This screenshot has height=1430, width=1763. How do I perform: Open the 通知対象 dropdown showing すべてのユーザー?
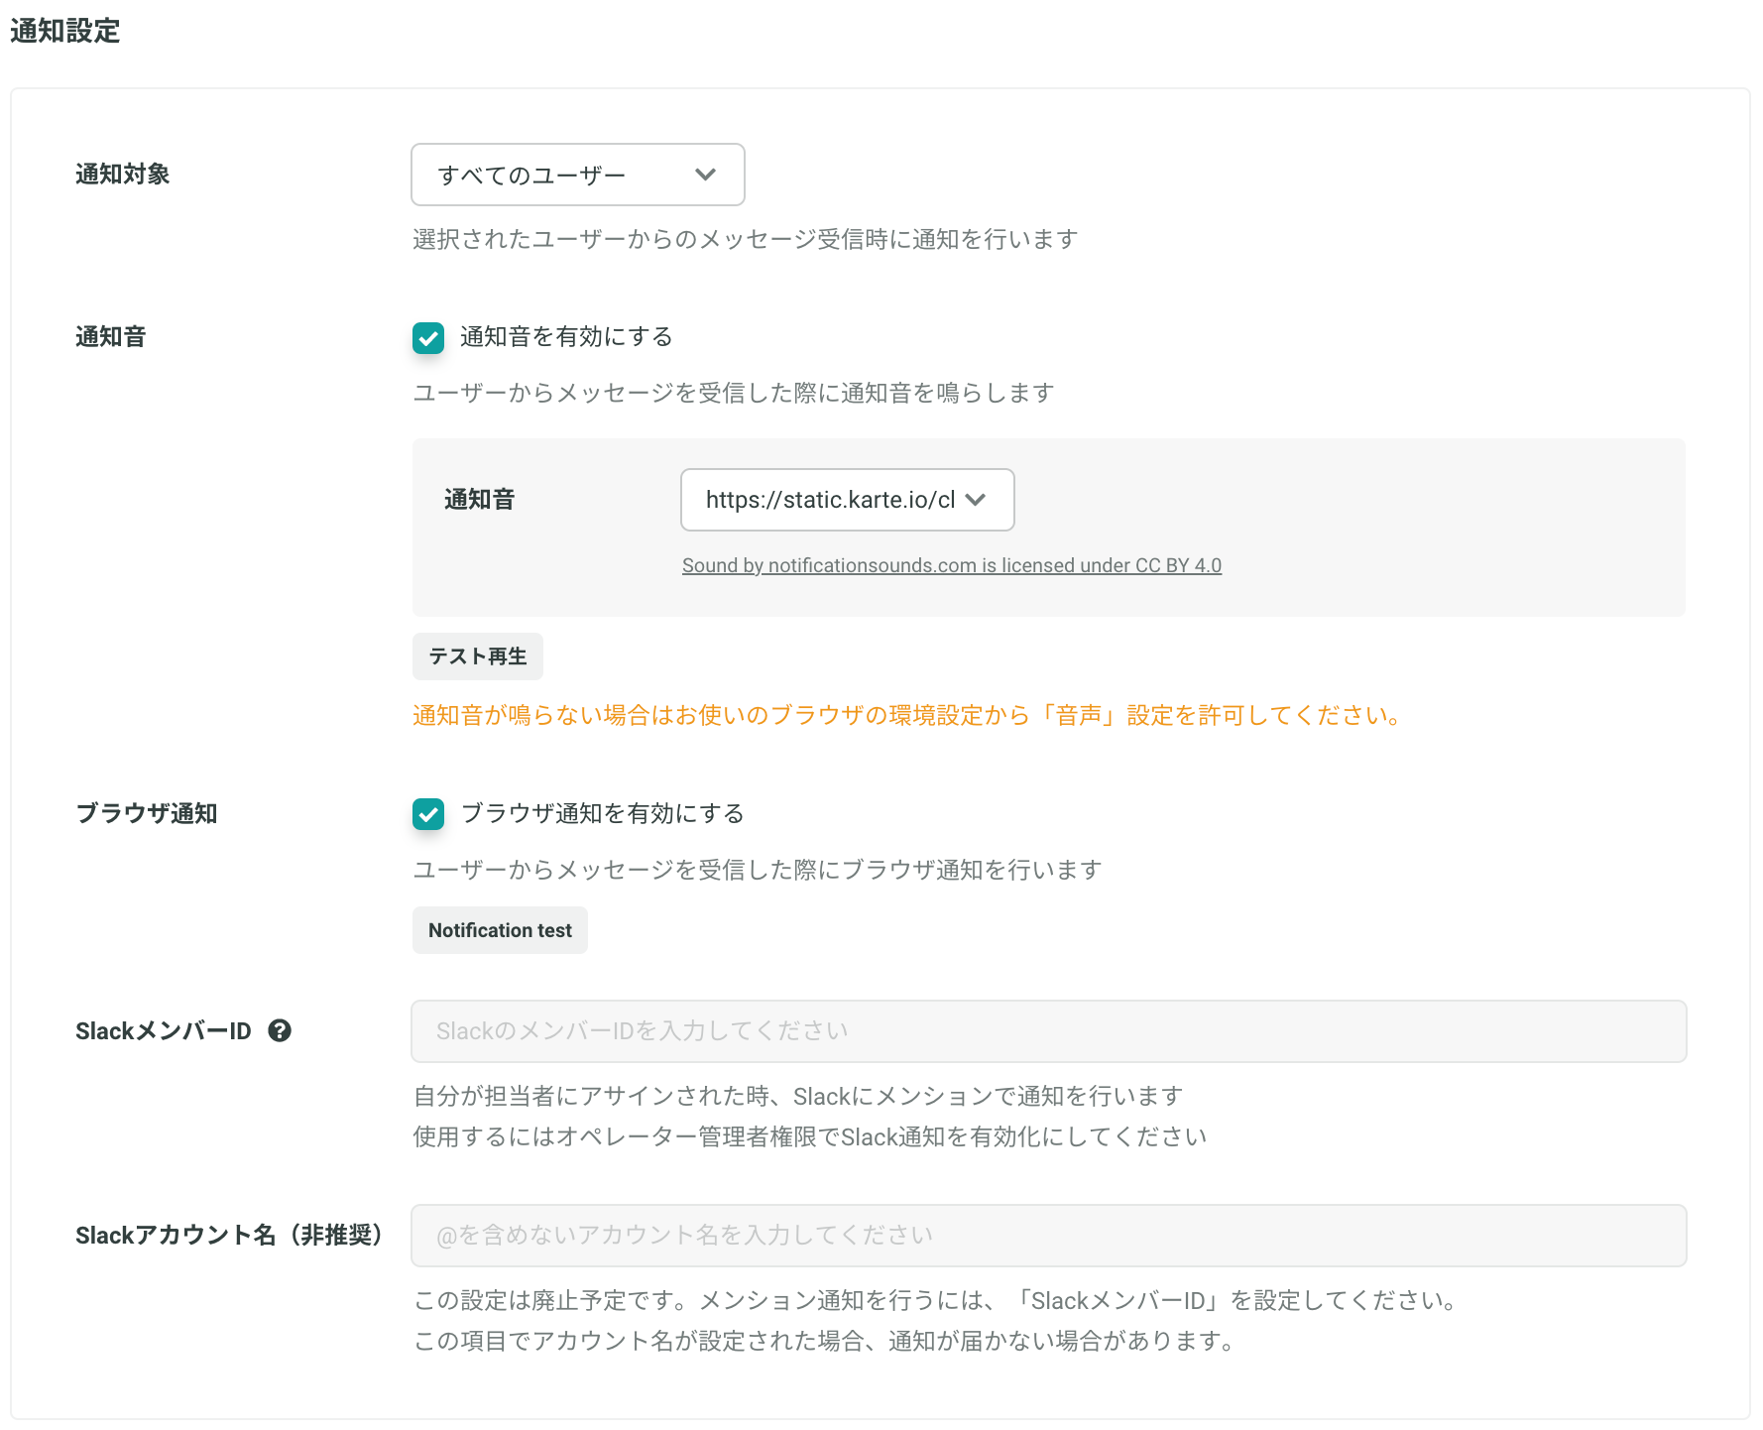coord(577,175)
